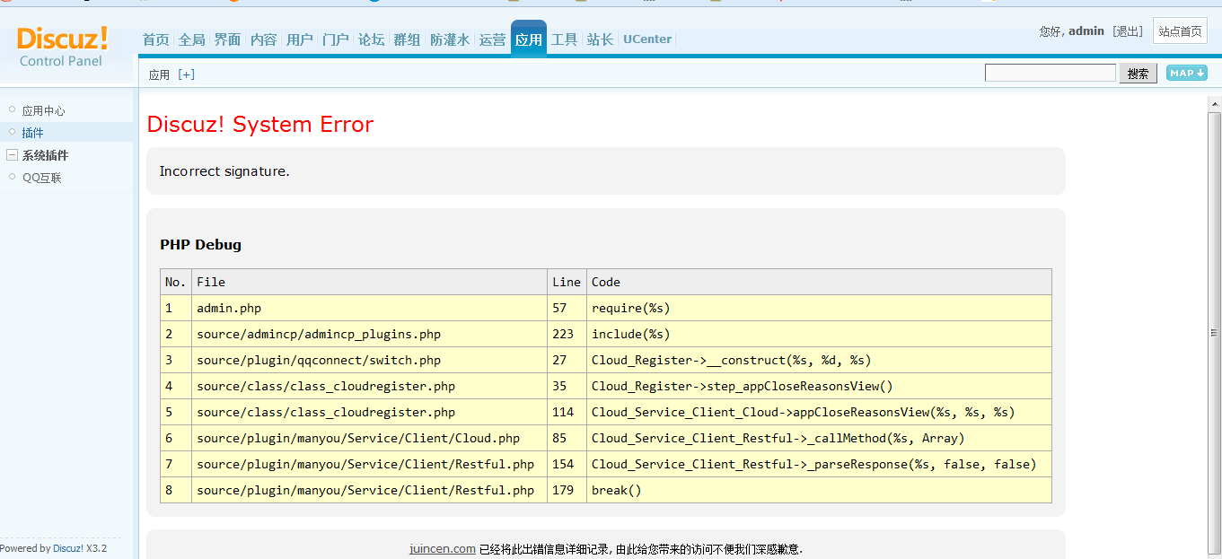Open 应用中心 in the sidebar
The height and width of the screenshot is (559, 1222).
(44, 110)
